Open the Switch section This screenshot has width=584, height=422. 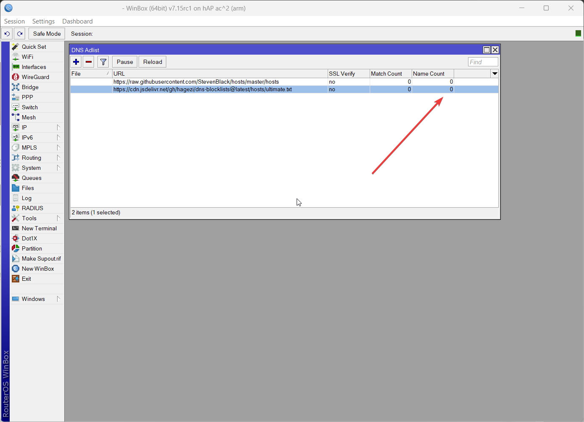[37, 107]
